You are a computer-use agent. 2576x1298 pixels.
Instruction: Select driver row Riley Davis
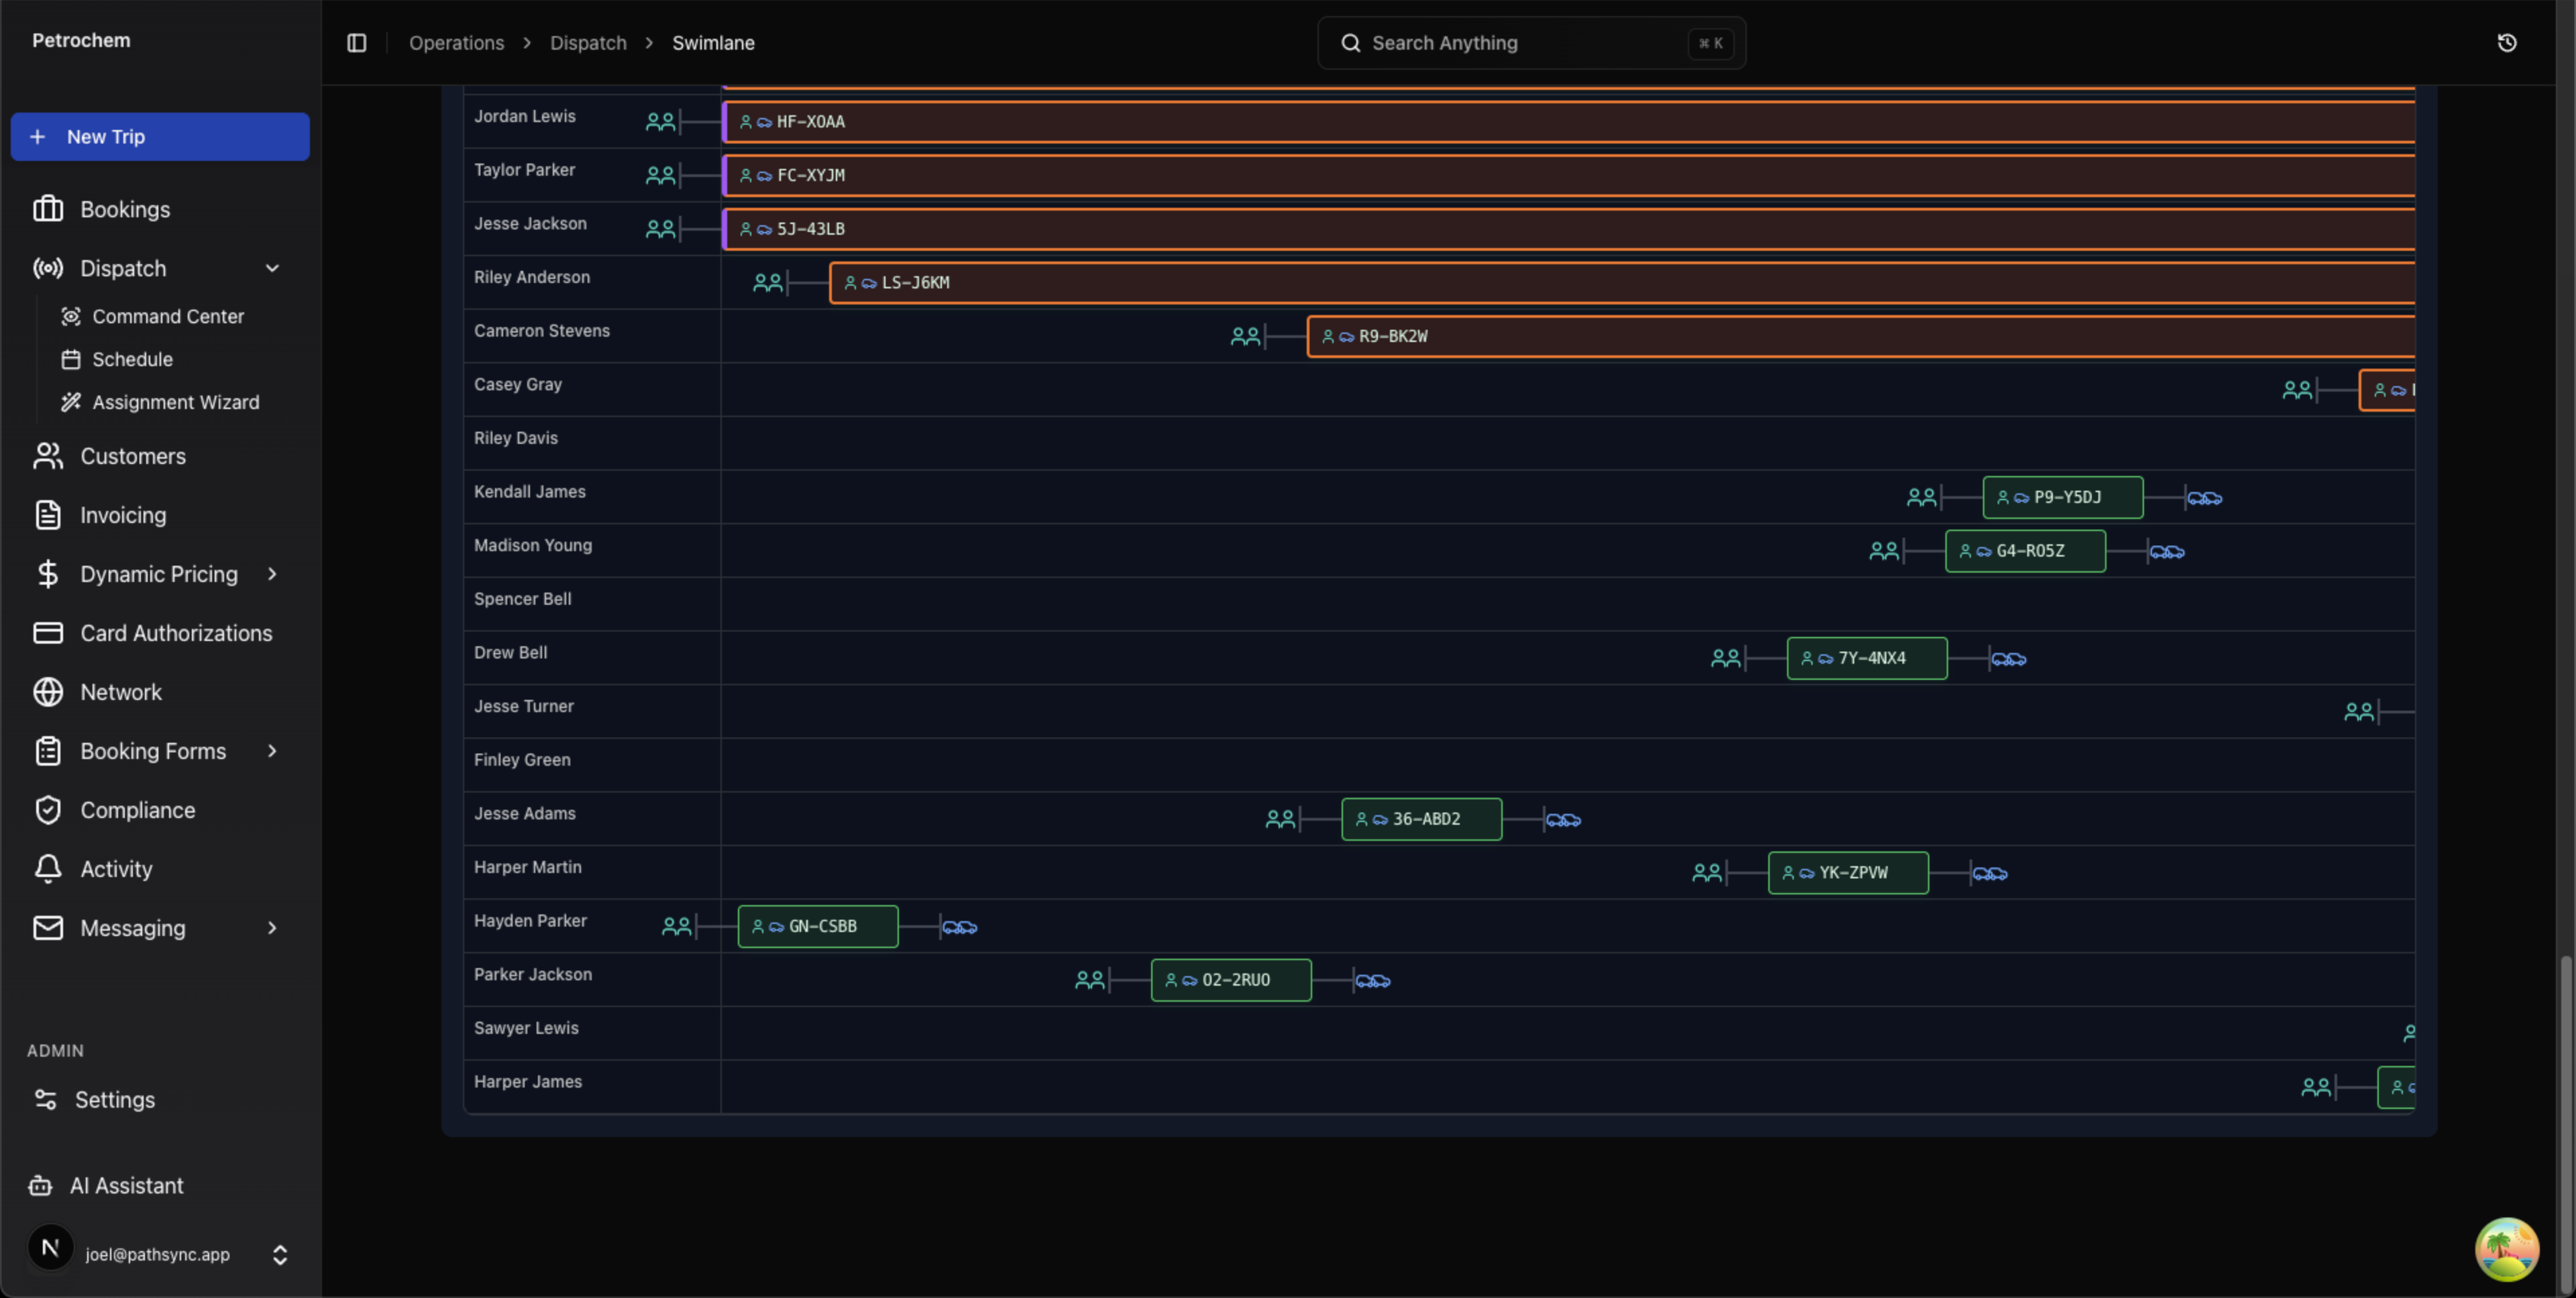point(1439,442)
